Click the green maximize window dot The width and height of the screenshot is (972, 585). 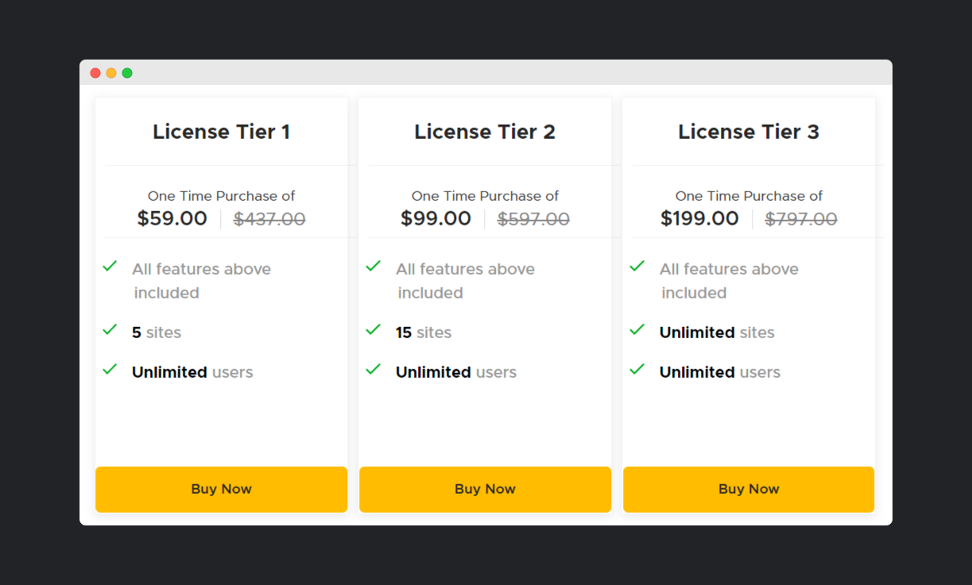[127, 73]
